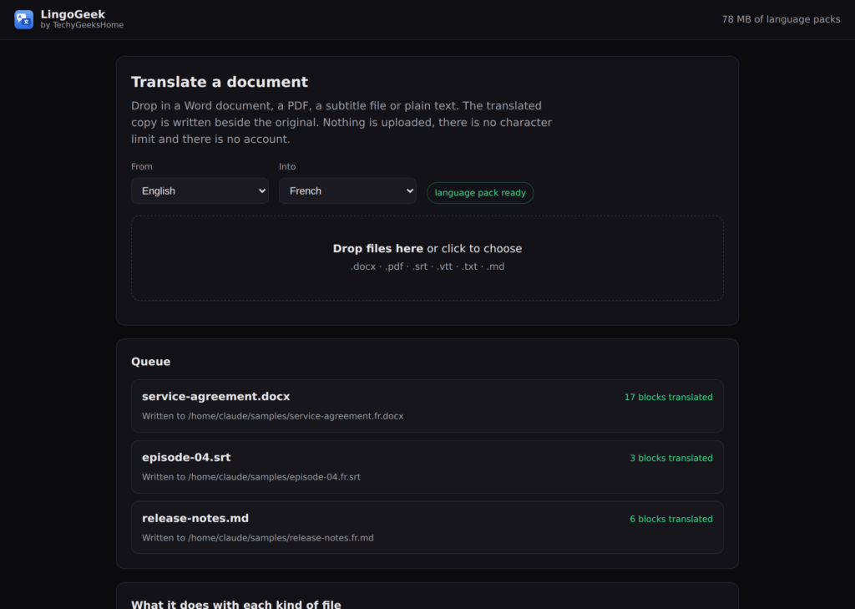855x609 pixels.
Task: Select the service-agreement.docx queue item
Action: click(427, 406)
